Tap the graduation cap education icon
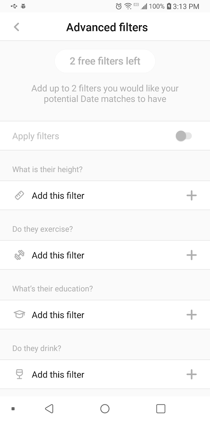Viewport: 210px width, 421px height. [19, 314]
